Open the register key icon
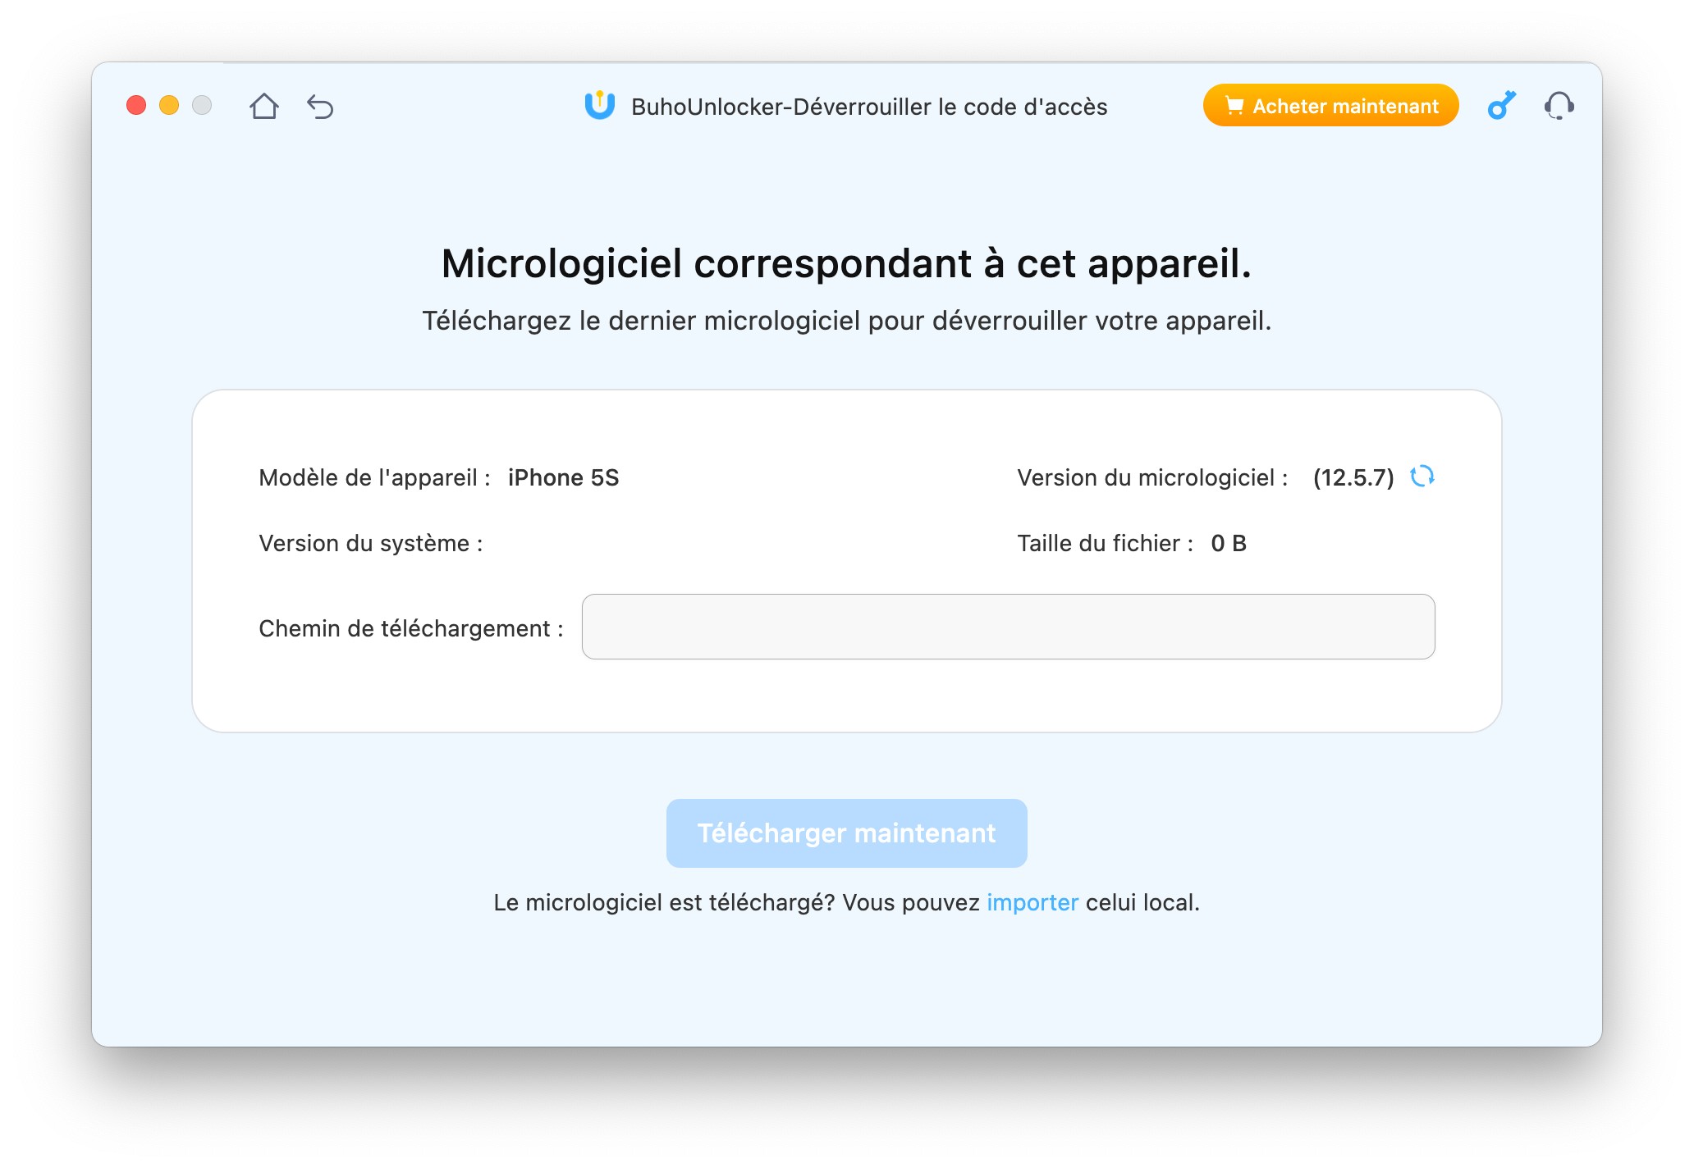The width and height of the screenshot is (1694, 1168). 1501,106
